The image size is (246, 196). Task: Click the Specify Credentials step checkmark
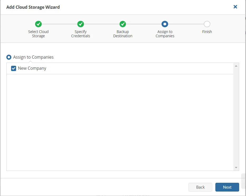(81, 24)
